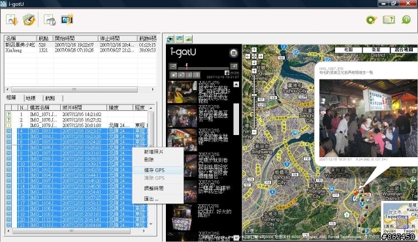Click the 名稱 column header in trip list
The width and height of the screenshot is (418, 242).
point(20,38)
